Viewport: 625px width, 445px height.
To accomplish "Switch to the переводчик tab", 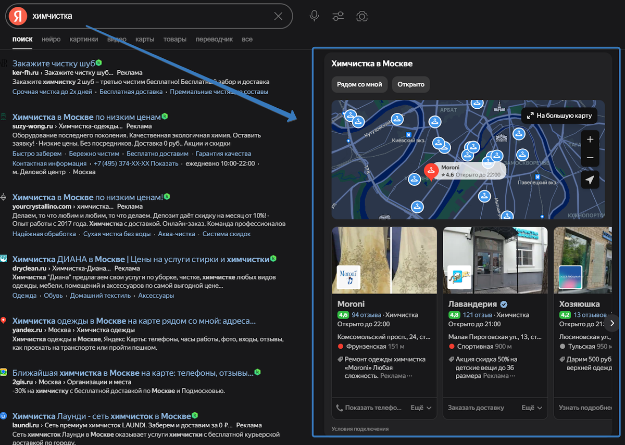I will (x=214, y=39).
